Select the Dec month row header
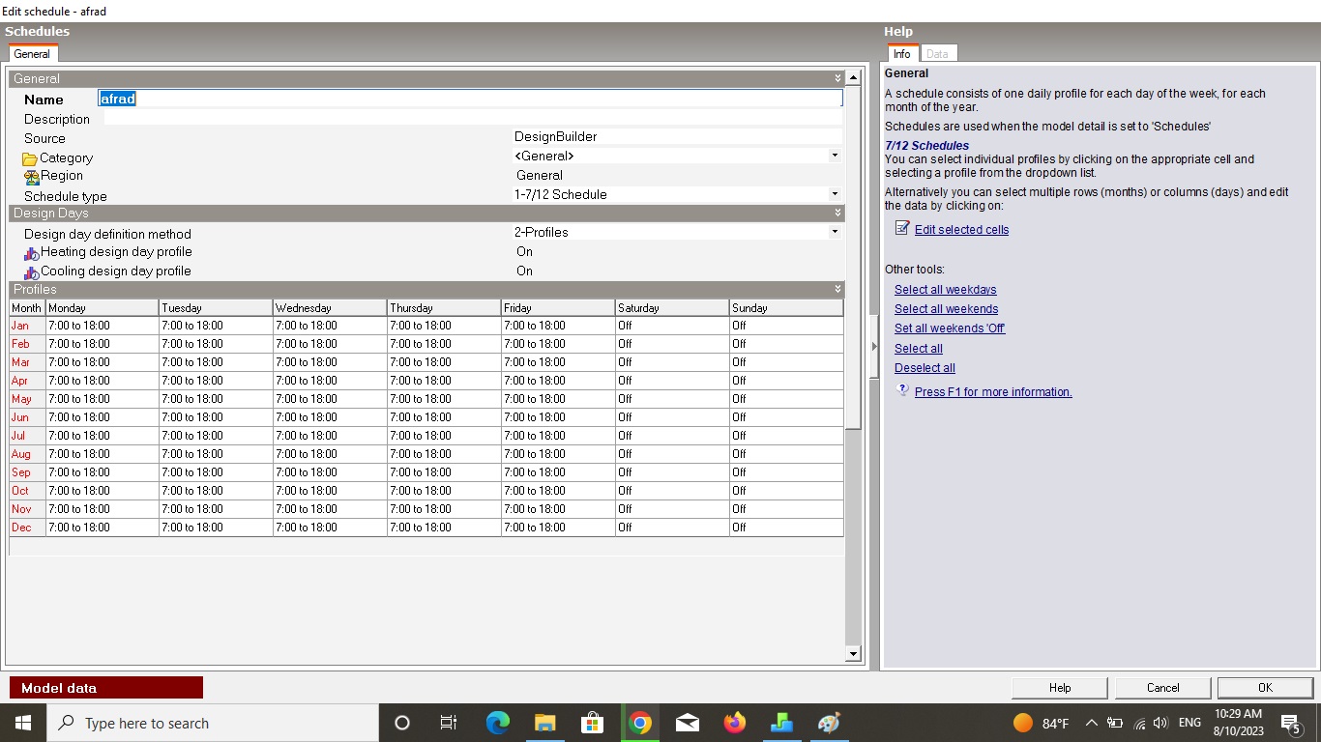1321x742 pixels. click(27, 528)
